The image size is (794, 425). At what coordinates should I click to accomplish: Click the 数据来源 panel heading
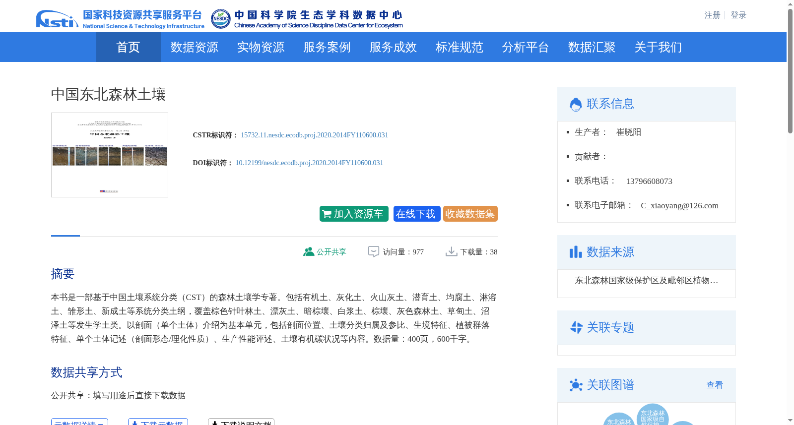coord(610,252)
